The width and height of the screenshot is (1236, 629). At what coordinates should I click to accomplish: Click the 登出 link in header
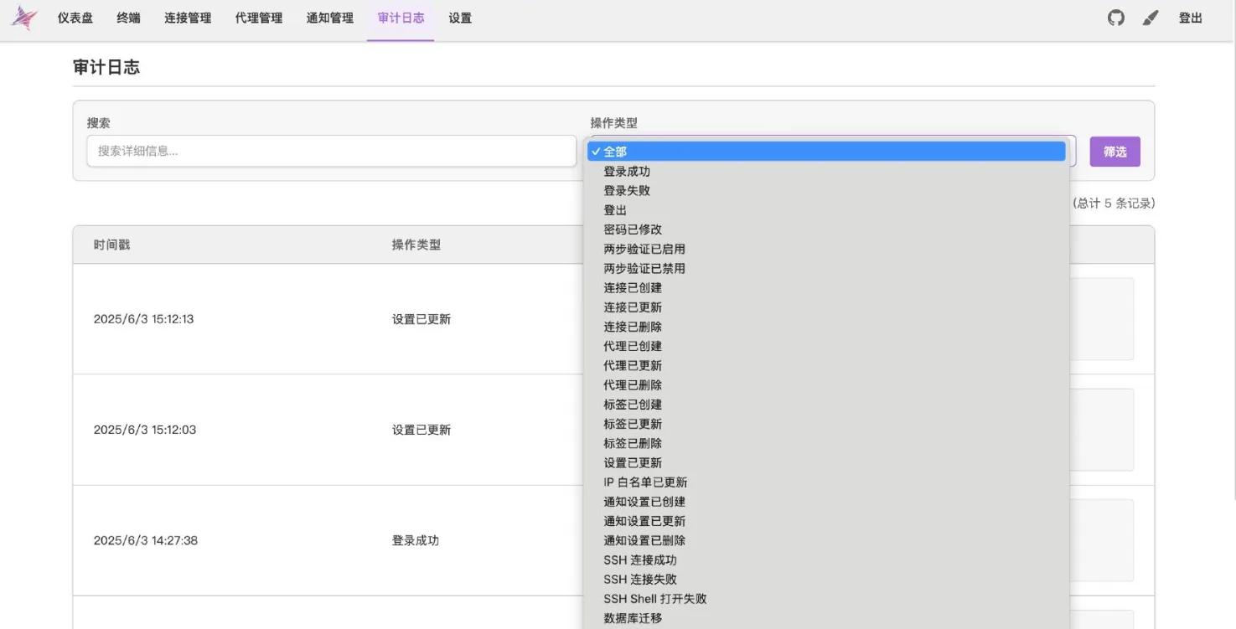(x=1191, y=18)
